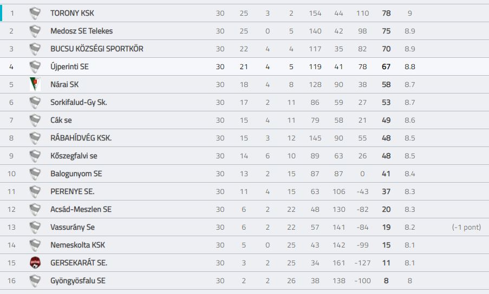Click the GERSEKARÁT SE. red club logo
Screen dimensions: 489x294
(35, 263)
